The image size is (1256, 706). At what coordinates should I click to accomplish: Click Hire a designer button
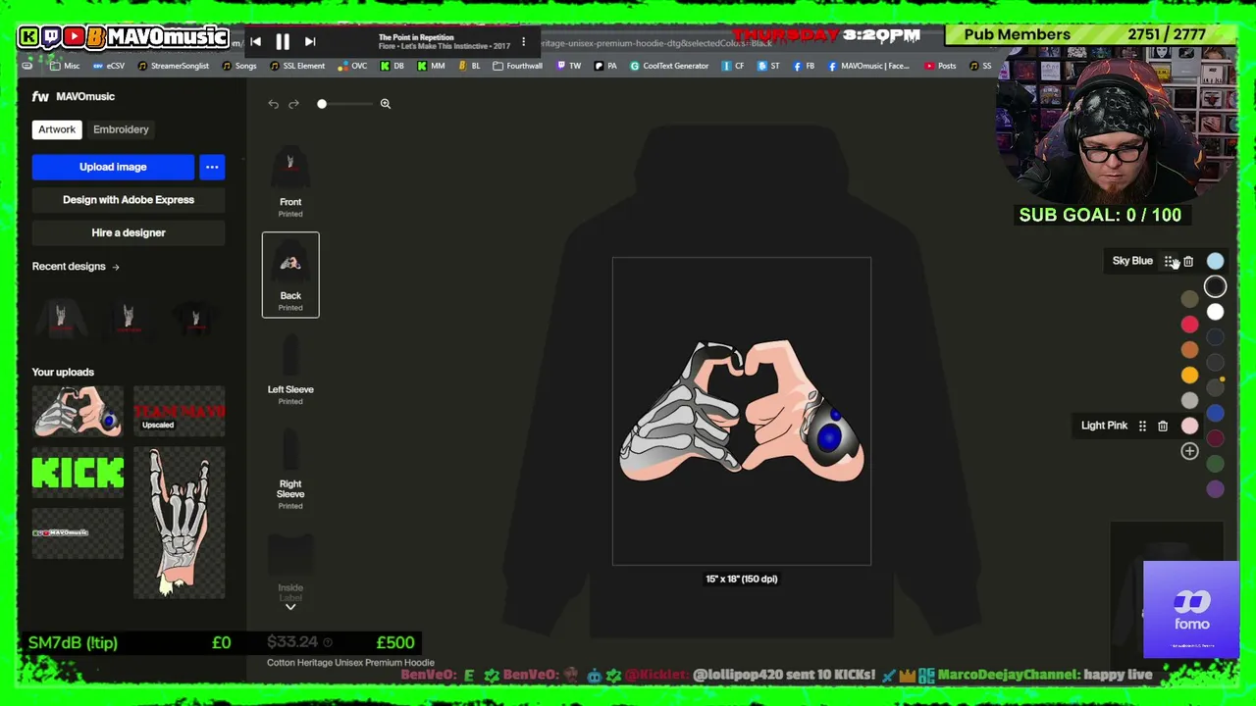point(129,233)
